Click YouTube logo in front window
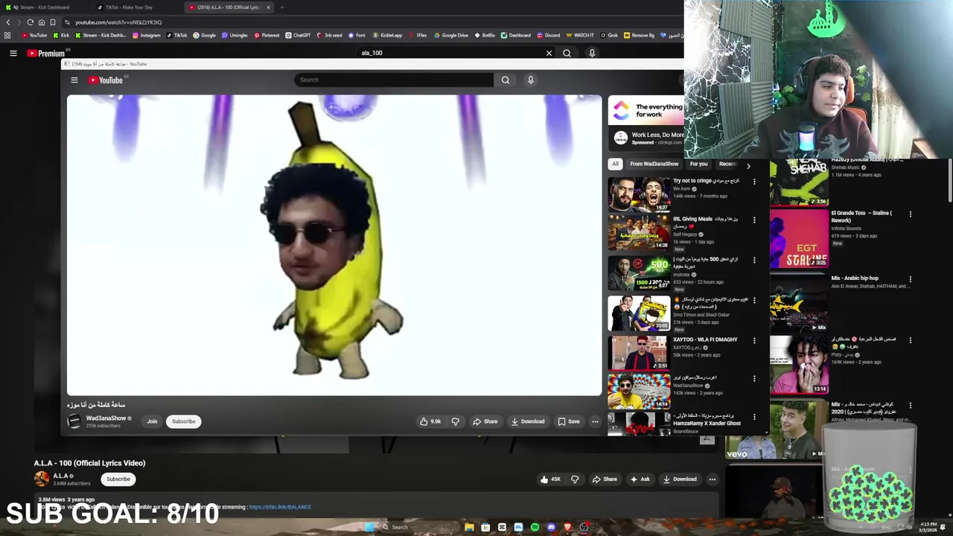This screenshot has width=953, height=536. tap(106, 80)
